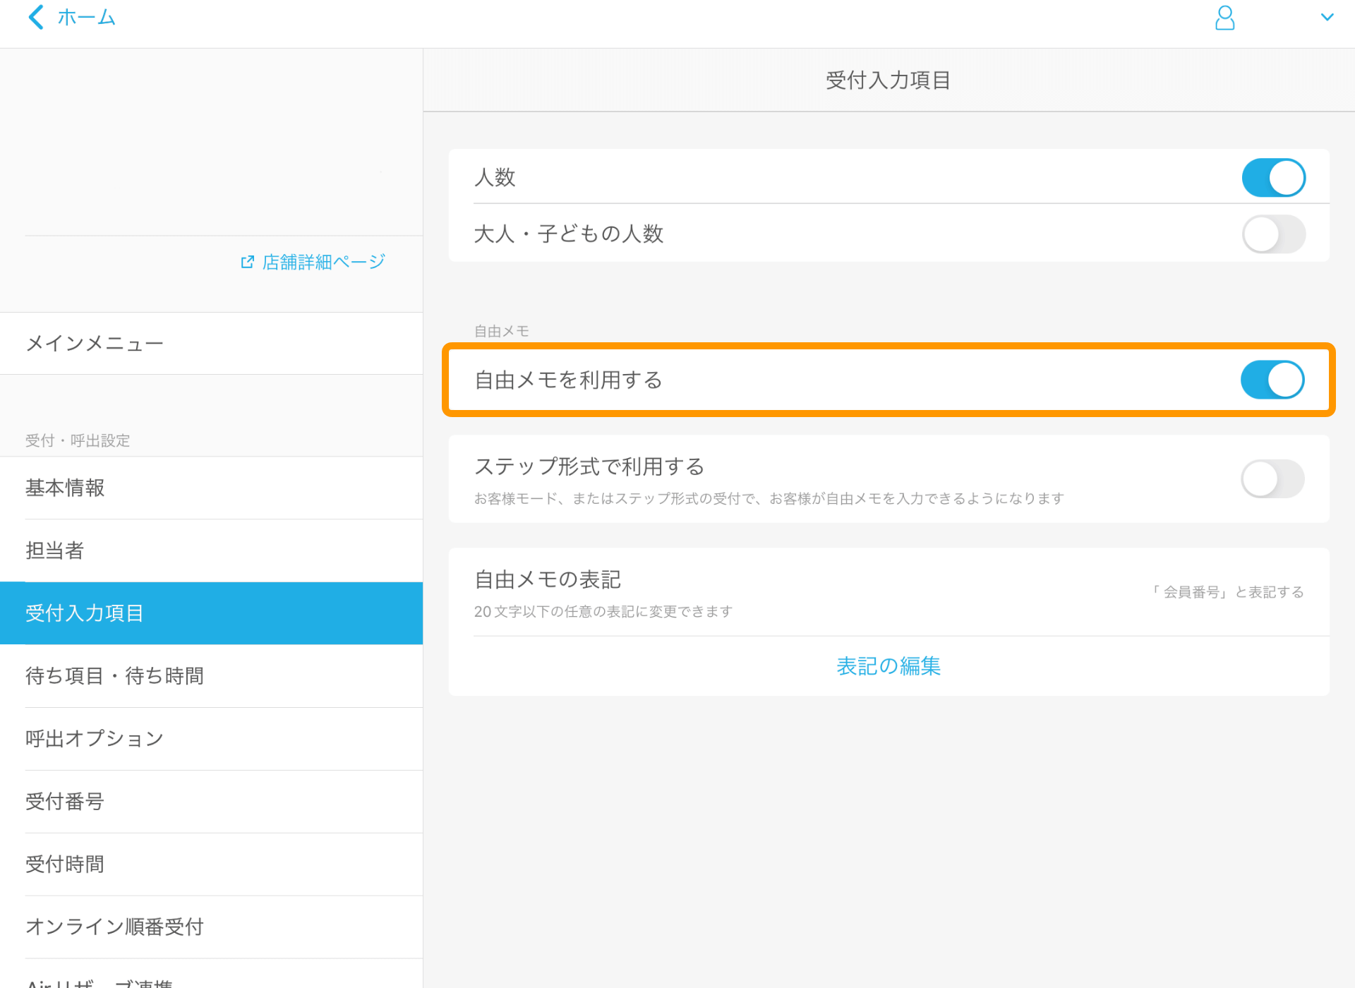Open the 受付時間 settings
This screenshot has width=1355, height=988.
coord(64,864)
